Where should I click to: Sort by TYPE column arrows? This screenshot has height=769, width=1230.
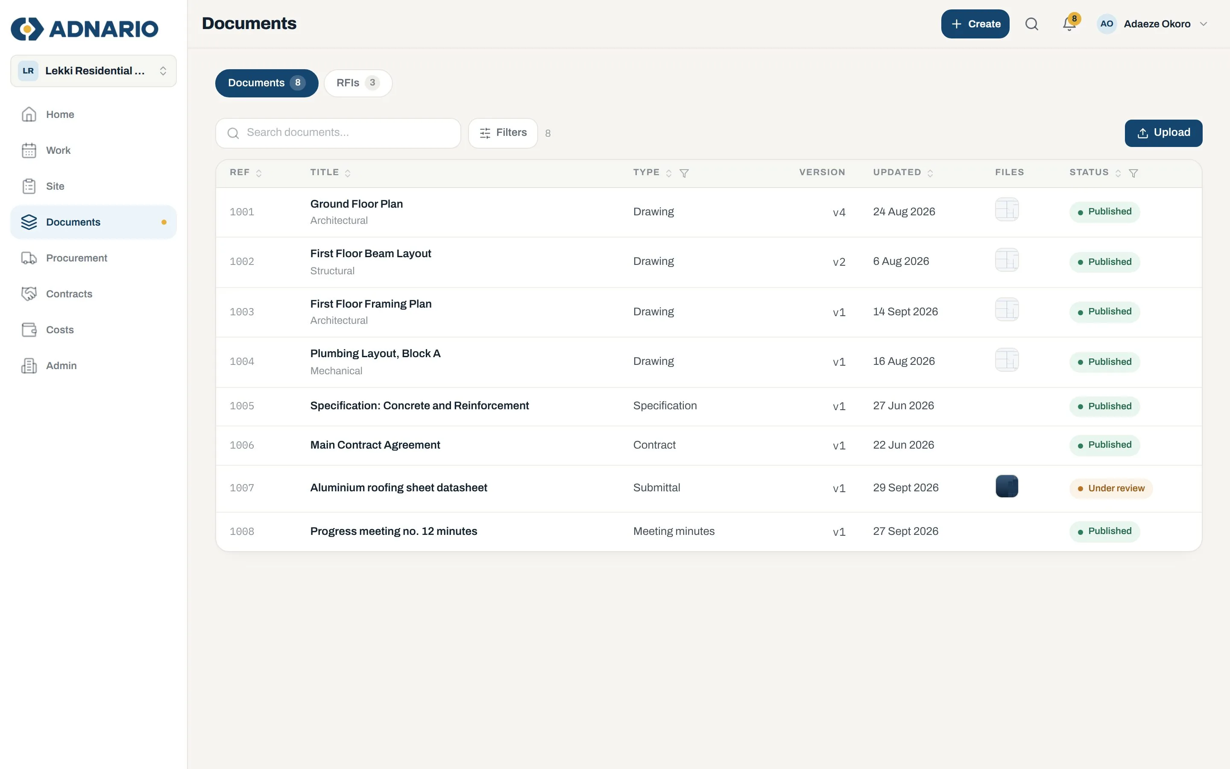click(669, 173)
